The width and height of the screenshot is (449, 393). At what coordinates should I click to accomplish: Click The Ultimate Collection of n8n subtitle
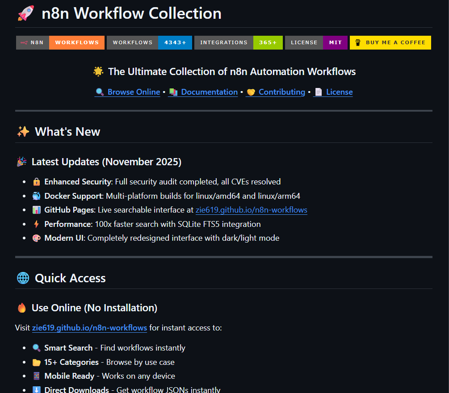232,71
